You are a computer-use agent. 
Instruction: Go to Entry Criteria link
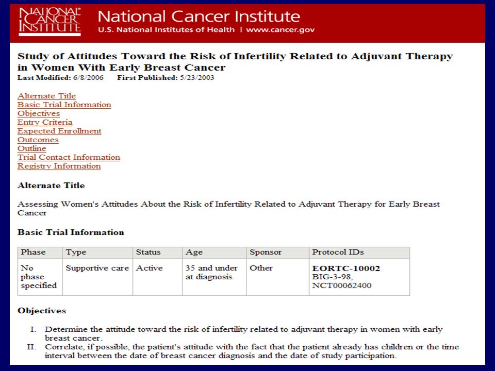[x=45, y=123]
